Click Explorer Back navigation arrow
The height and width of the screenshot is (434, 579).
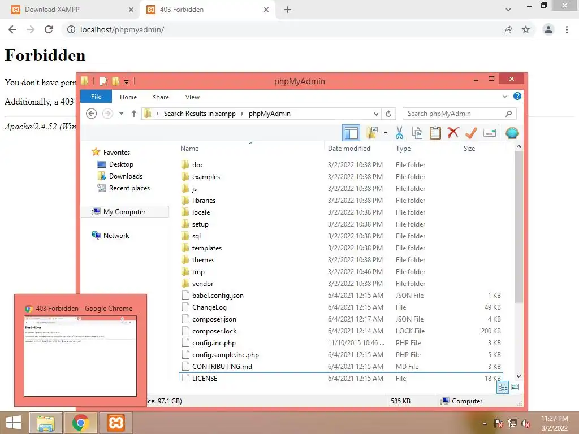pyautogui.click(x=91, y=114)
